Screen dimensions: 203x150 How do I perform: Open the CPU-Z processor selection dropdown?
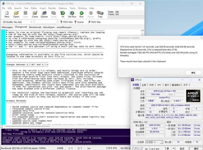tap(154, 142)
